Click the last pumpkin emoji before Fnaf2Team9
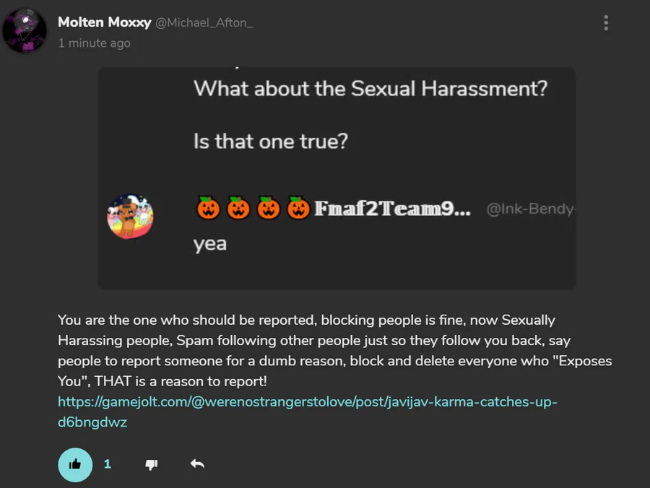Screen dimensions: 650x488 tap(298, 209)
